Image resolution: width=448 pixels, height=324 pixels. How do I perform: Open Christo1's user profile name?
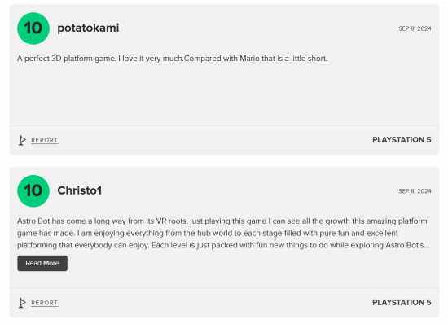80,190
